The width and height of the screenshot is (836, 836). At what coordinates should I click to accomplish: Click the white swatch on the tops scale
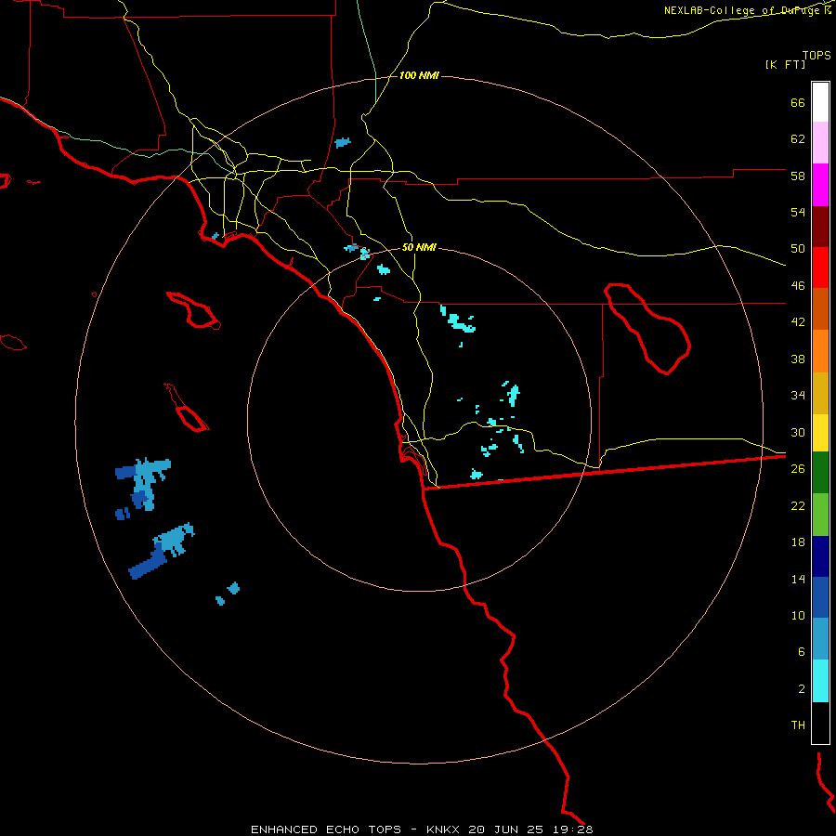820,102
